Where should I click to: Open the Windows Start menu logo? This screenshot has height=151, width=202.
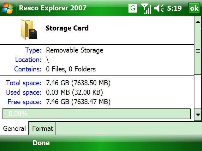coord(7,8)
